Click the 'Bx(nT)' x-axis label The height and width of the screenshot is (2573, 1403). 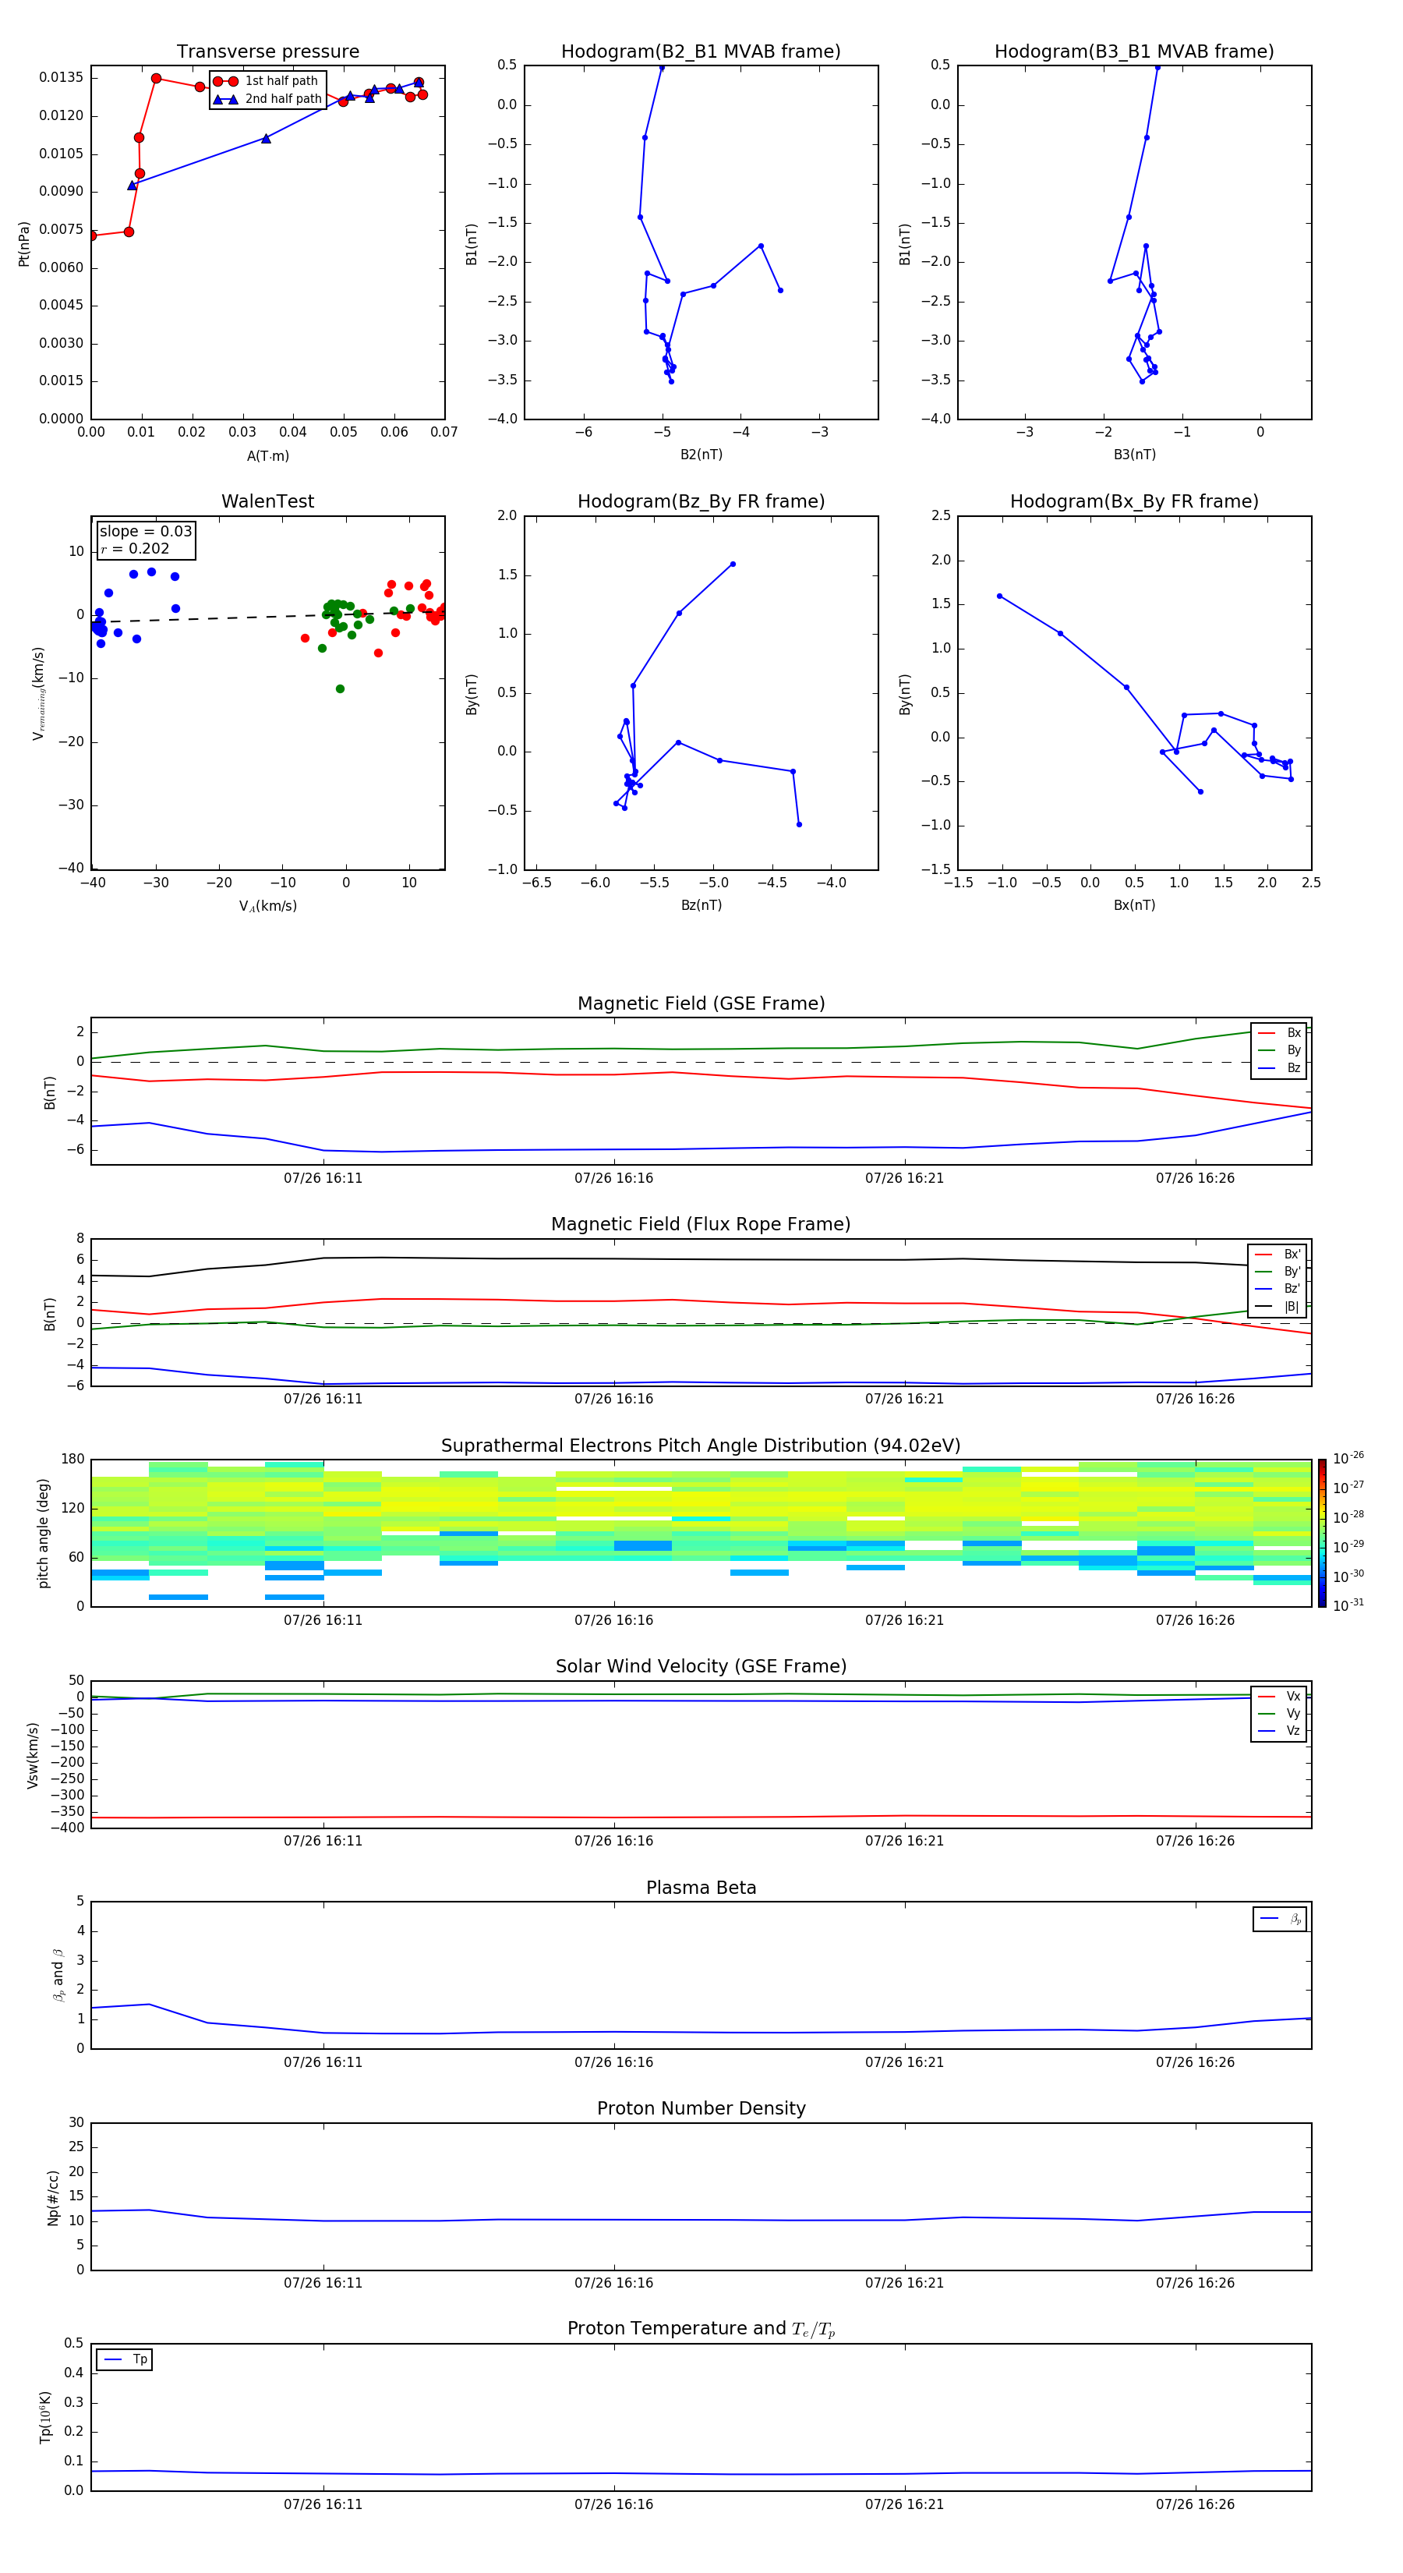point(1134,905)
